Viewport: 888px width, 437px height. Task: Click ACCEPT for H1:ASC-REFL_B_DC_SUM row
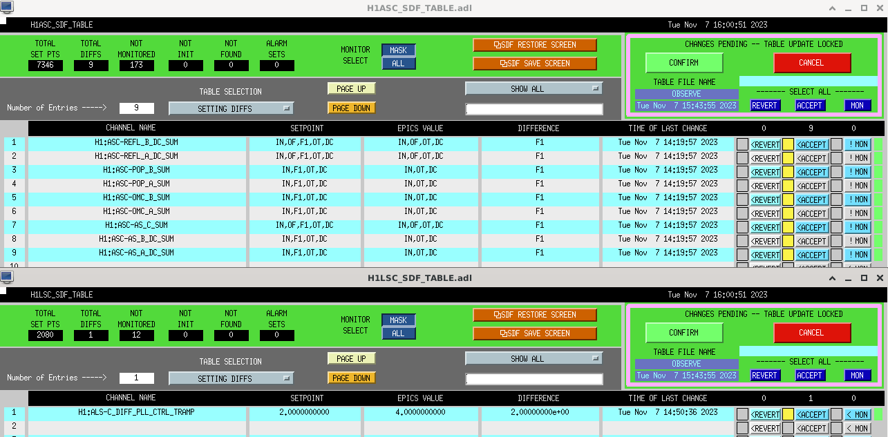[811, 145]
